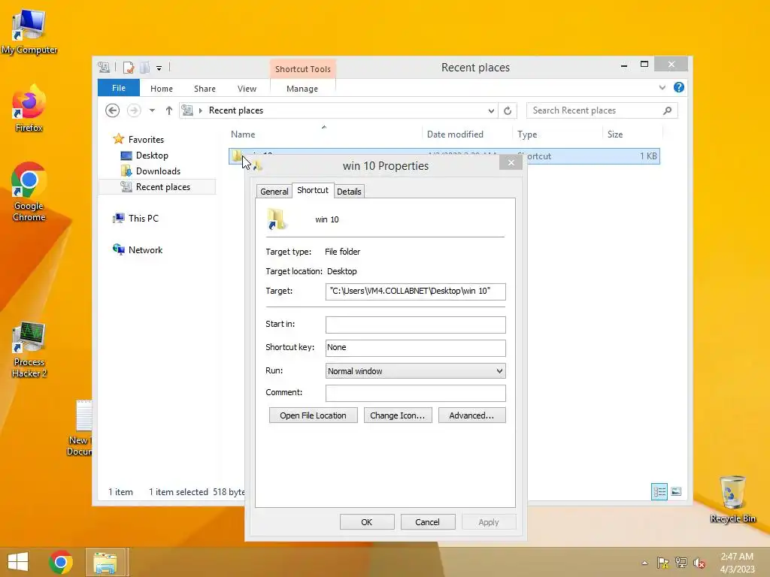Select Recent places in navigation pane
The image size is (770, 577).
(x=163, y=186)
